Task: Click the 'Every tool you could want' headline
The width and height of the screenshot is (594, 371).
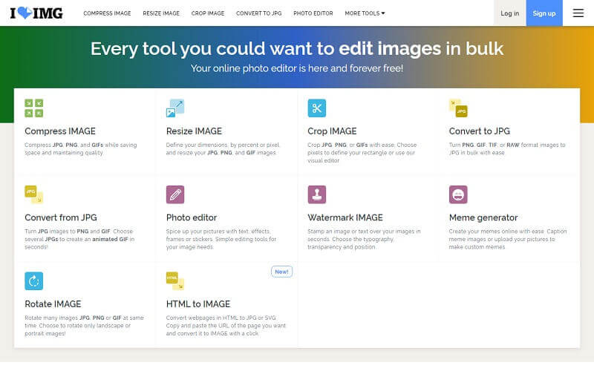Action: tap(296, 48)
